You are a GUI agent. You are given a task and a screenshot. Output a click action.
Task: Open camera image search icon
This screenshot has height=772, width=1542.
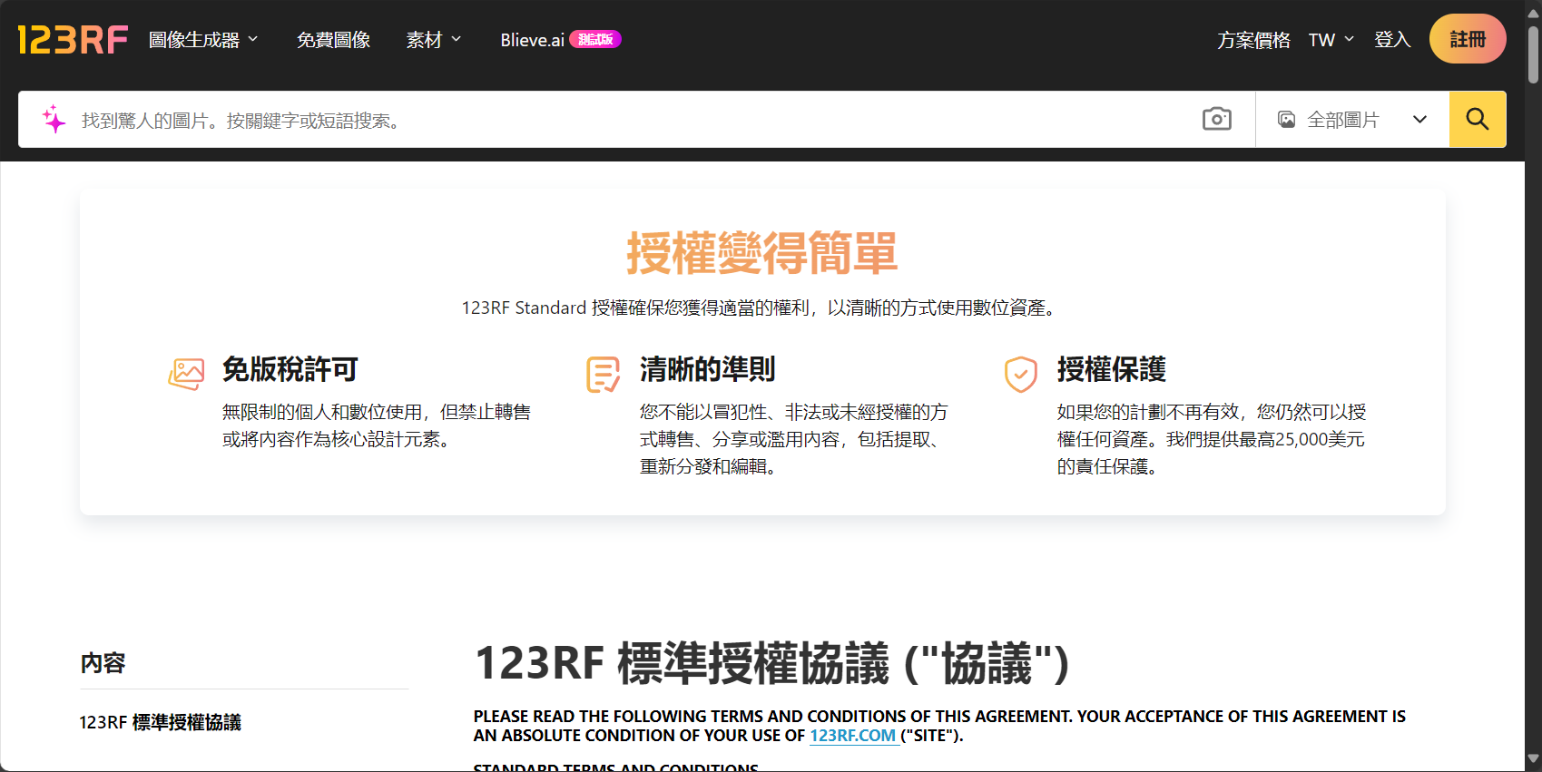tap(1216, 119)
